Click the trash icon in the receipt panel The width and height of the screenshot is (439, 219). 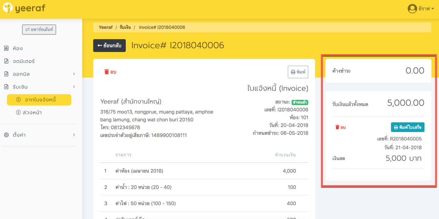[337, 127]
